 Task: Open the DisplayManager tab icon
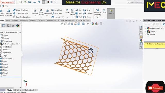click(x=18, y=26)
